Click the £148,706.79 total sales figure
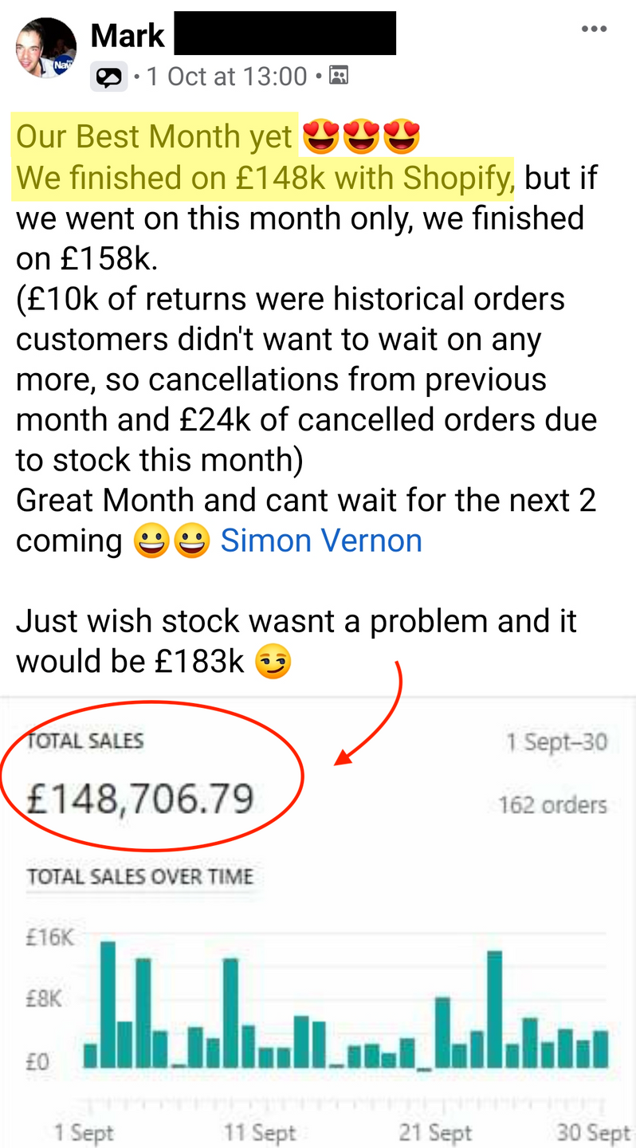 [140, 798]
